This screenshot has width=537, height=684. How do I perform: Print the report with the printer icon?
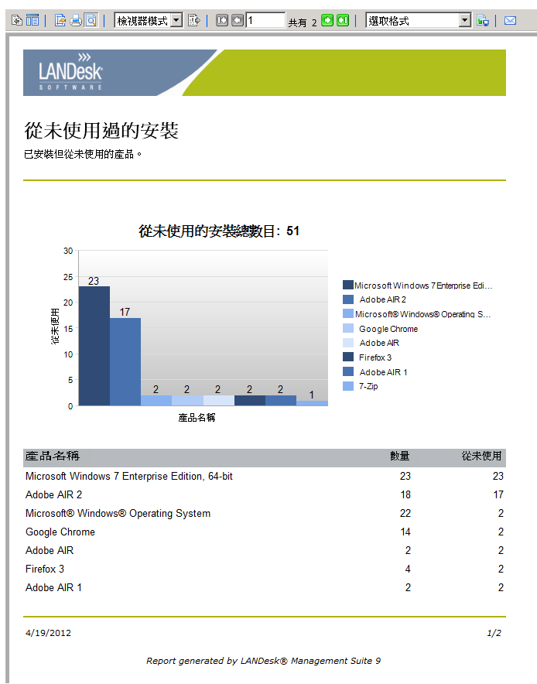(76, 20)
